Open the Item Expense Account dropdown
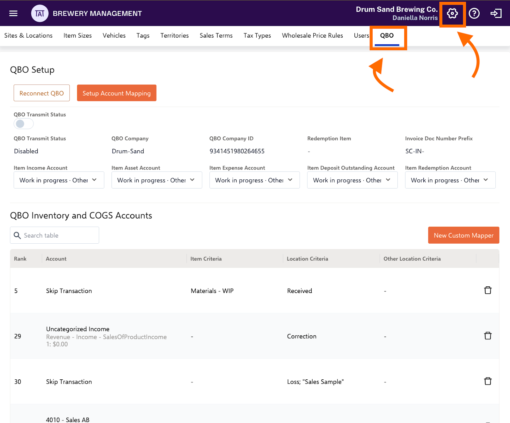Image resolution: width=510 pixels, height=423 pixels. pos(254,180)
